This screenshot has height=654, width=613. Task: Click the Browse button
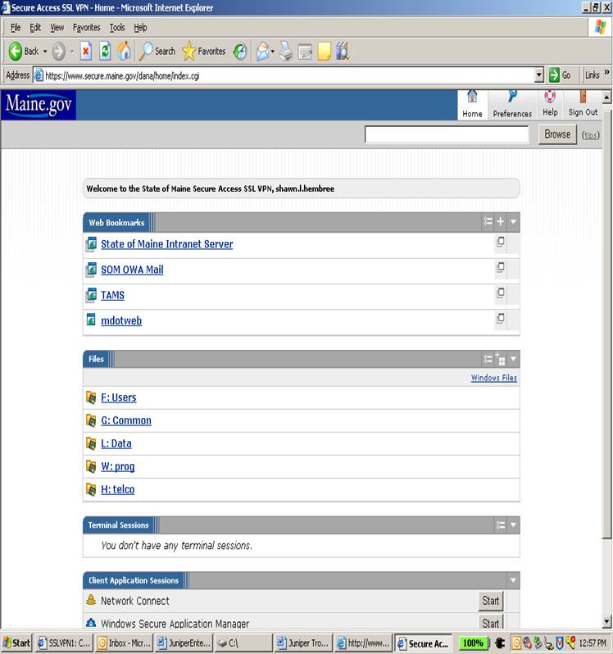[x=557, y=134]
